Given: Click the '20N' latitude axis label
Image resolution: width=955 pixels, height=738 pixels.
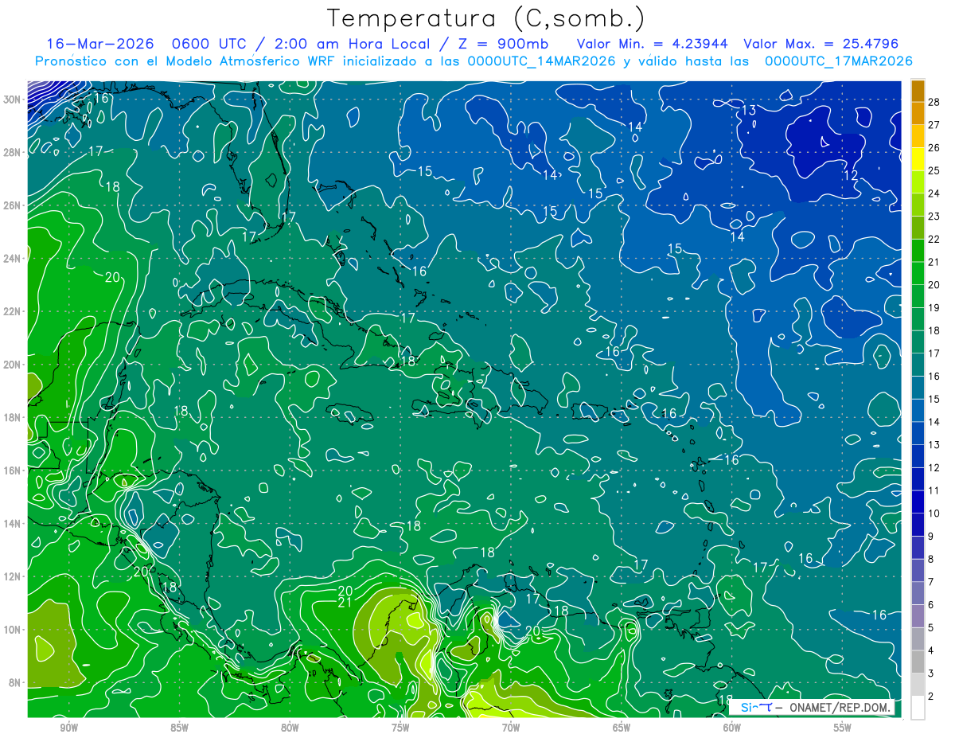Looking at the screenshot, I should point(12,365).
